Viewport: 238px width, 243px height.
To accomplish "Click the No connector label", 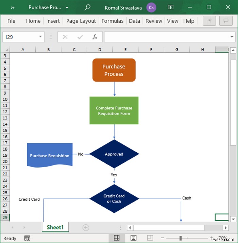I will click(x=81, y=154).
